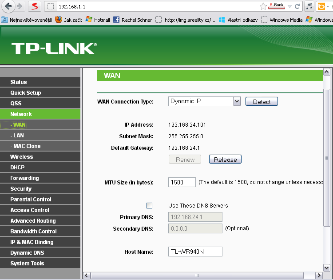The image size is (333, 280).
Task: Click the orange toolbar icon at far right
Action: pyautogui.click(x=321, y=6)
